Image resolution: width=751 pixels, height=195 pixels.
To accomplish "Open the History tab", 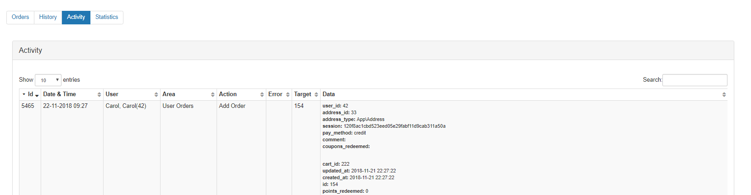I will point(48,17).
